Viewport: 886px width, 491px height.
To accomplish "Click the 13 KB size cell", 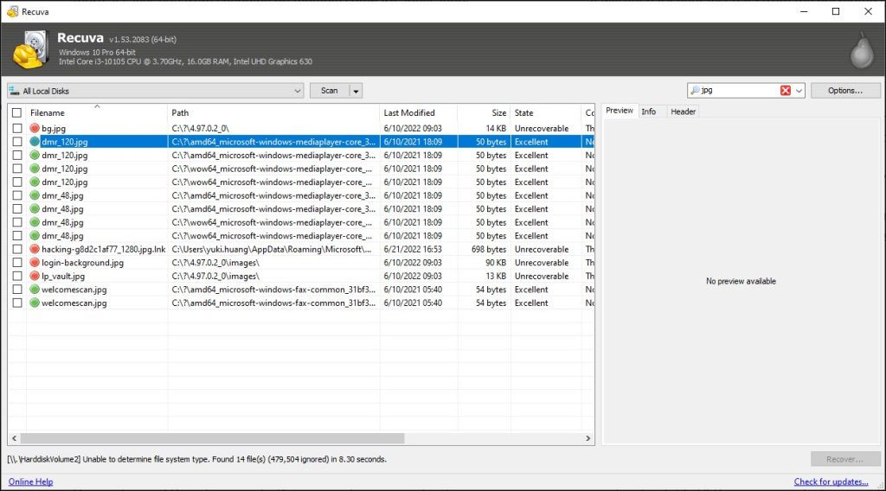I will click(x=496, y=276).
